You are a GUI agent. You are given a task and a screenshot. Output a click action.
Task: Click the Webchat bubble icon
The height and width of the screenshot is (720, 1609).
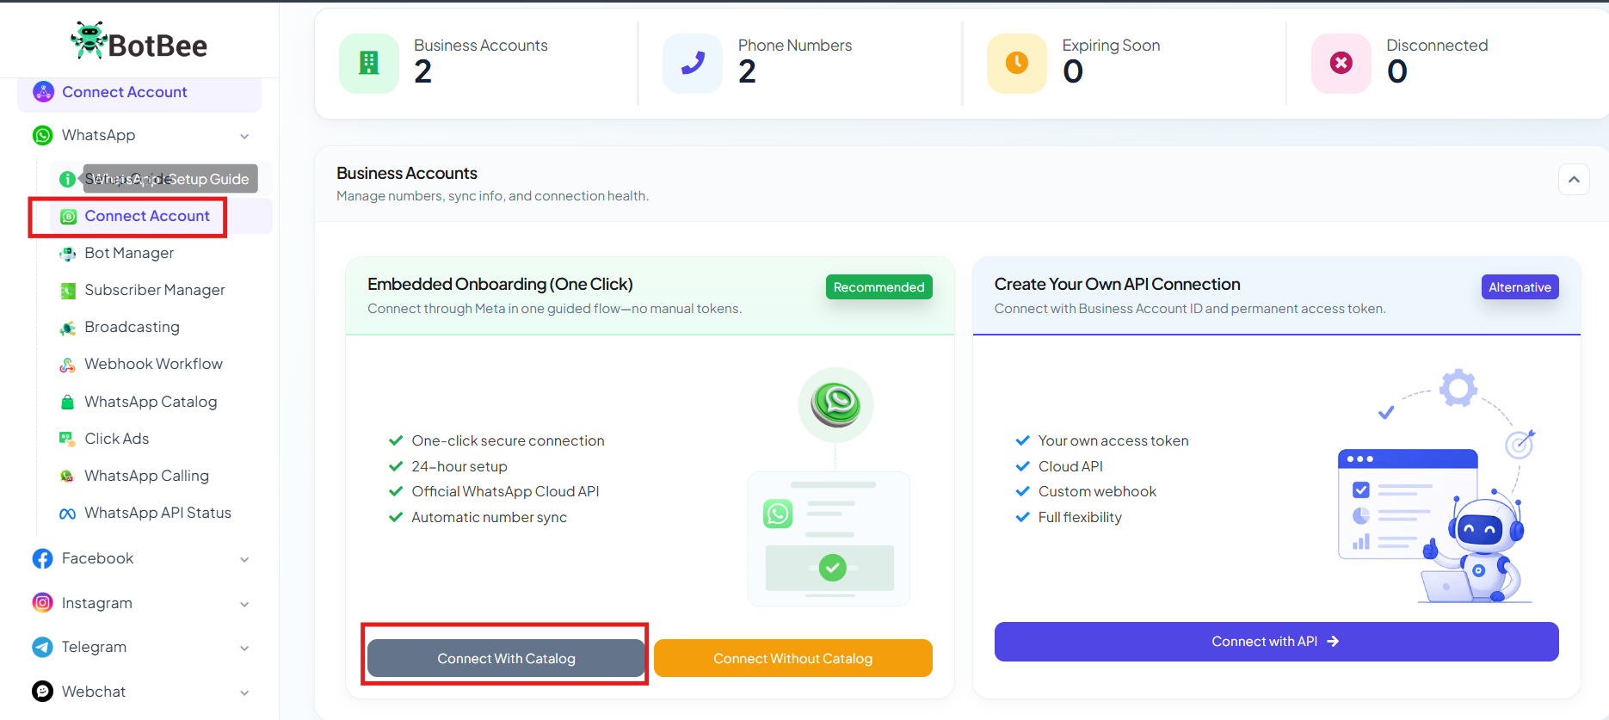click(x=42, y=692)
